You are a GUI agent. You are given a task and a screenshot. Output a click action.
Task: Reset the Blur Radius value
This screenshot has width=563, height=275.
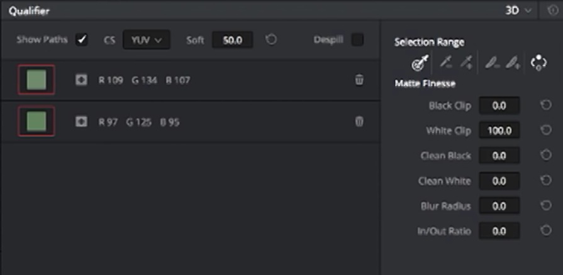tap(546, 206)
